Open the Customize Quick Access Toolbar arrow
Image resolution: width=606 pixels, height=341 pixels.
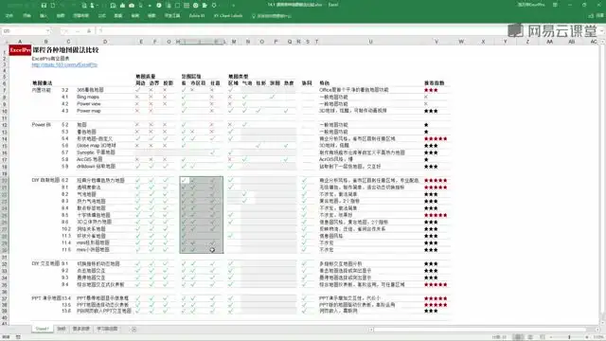point(233,6)
